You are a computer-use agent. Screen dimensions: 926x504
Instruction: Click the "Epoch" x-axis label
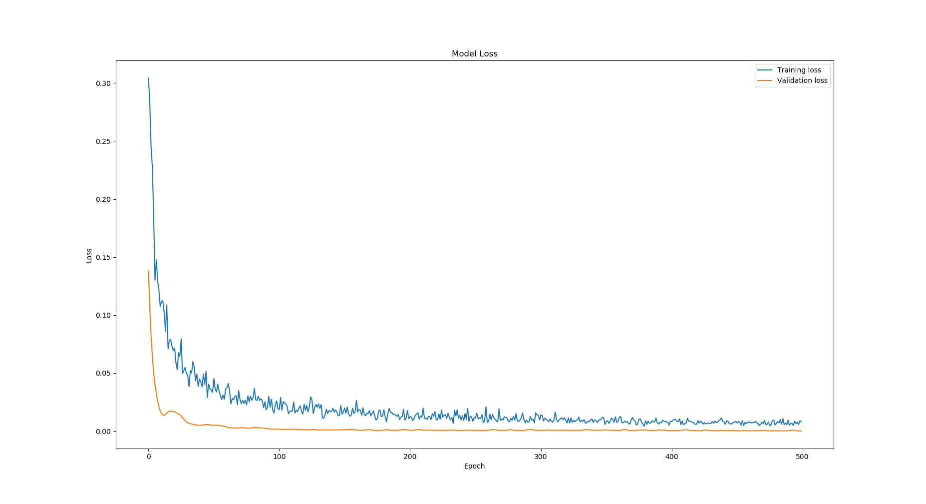coord(474,467)
